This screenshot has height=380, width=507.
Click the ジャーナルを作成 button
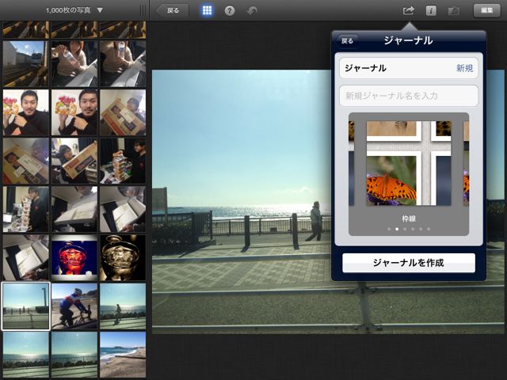409,263
